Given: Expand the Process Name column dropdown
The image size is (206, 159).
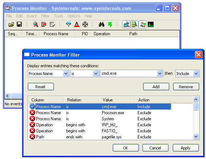Looking at the screenshot, I should click(x=66, y=74).
